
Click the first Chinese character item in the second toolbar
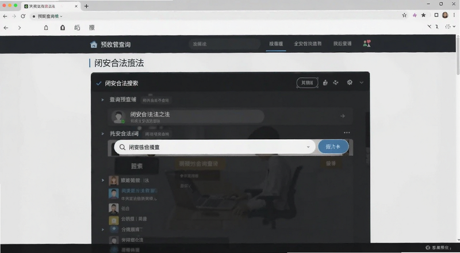pyautogui.click(x=77, y=28)
